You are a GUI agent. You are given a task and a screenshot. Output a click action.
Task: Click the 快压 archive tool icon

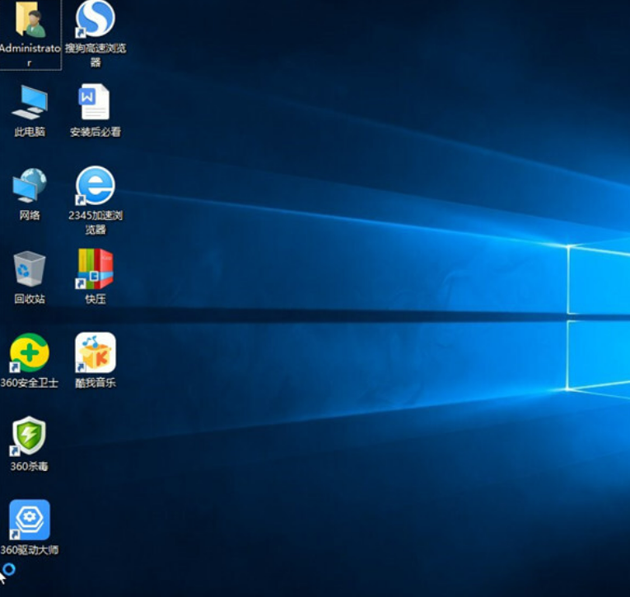tap(96, 269)
